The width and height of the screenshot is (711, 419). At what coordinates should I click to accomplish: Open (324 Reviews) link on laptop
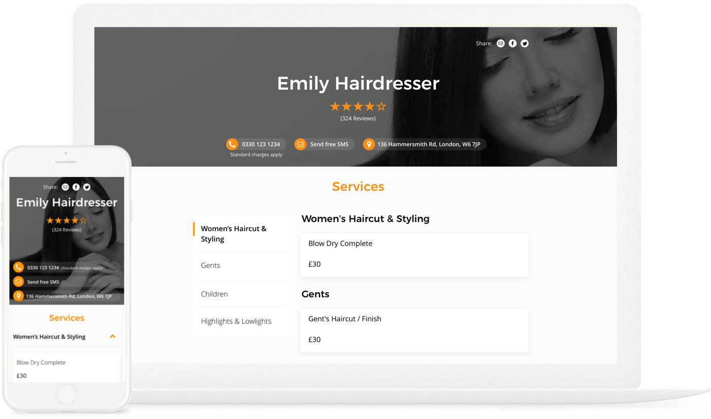(358, 118)
